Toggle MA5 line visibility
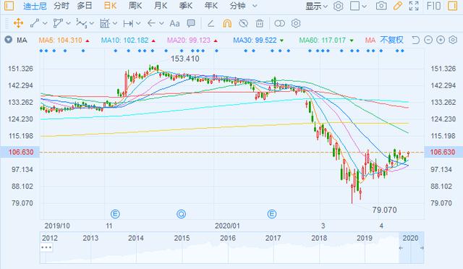The image size is (463, 269). (x=64, y=40)
